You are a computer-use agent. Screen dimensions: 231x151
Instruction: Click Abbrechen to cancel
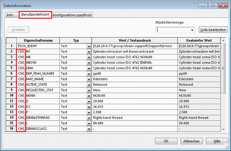[x=192, y=141]
